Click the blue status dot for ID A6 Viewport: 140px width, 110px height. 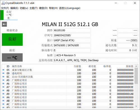[3, 84]
